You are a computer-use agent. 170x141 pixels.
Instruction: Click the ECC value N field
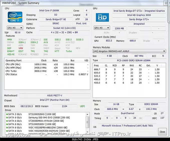(x=163, y=56)
